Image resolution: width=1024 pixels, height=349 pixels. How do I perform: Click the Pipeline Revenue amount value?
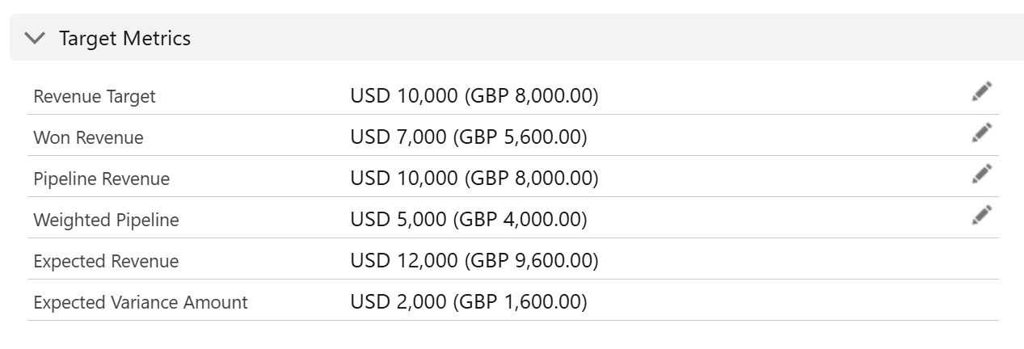click(474, 179)
